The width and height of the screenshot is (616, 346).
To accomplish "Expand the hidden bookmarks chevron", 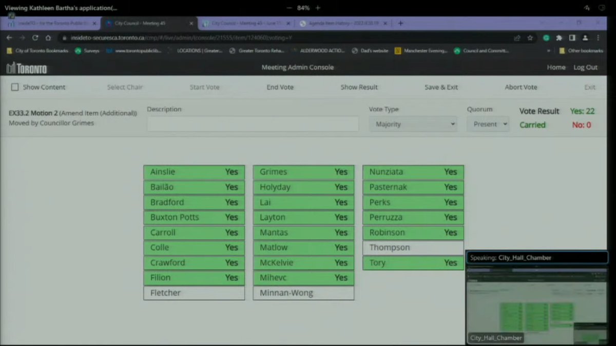I will pyautogui.click(x=549, y=51).
